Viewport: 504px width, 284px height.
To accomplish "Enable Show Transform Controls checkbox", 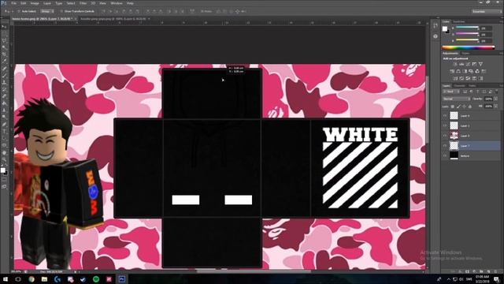I will click(x=61, y=11).
